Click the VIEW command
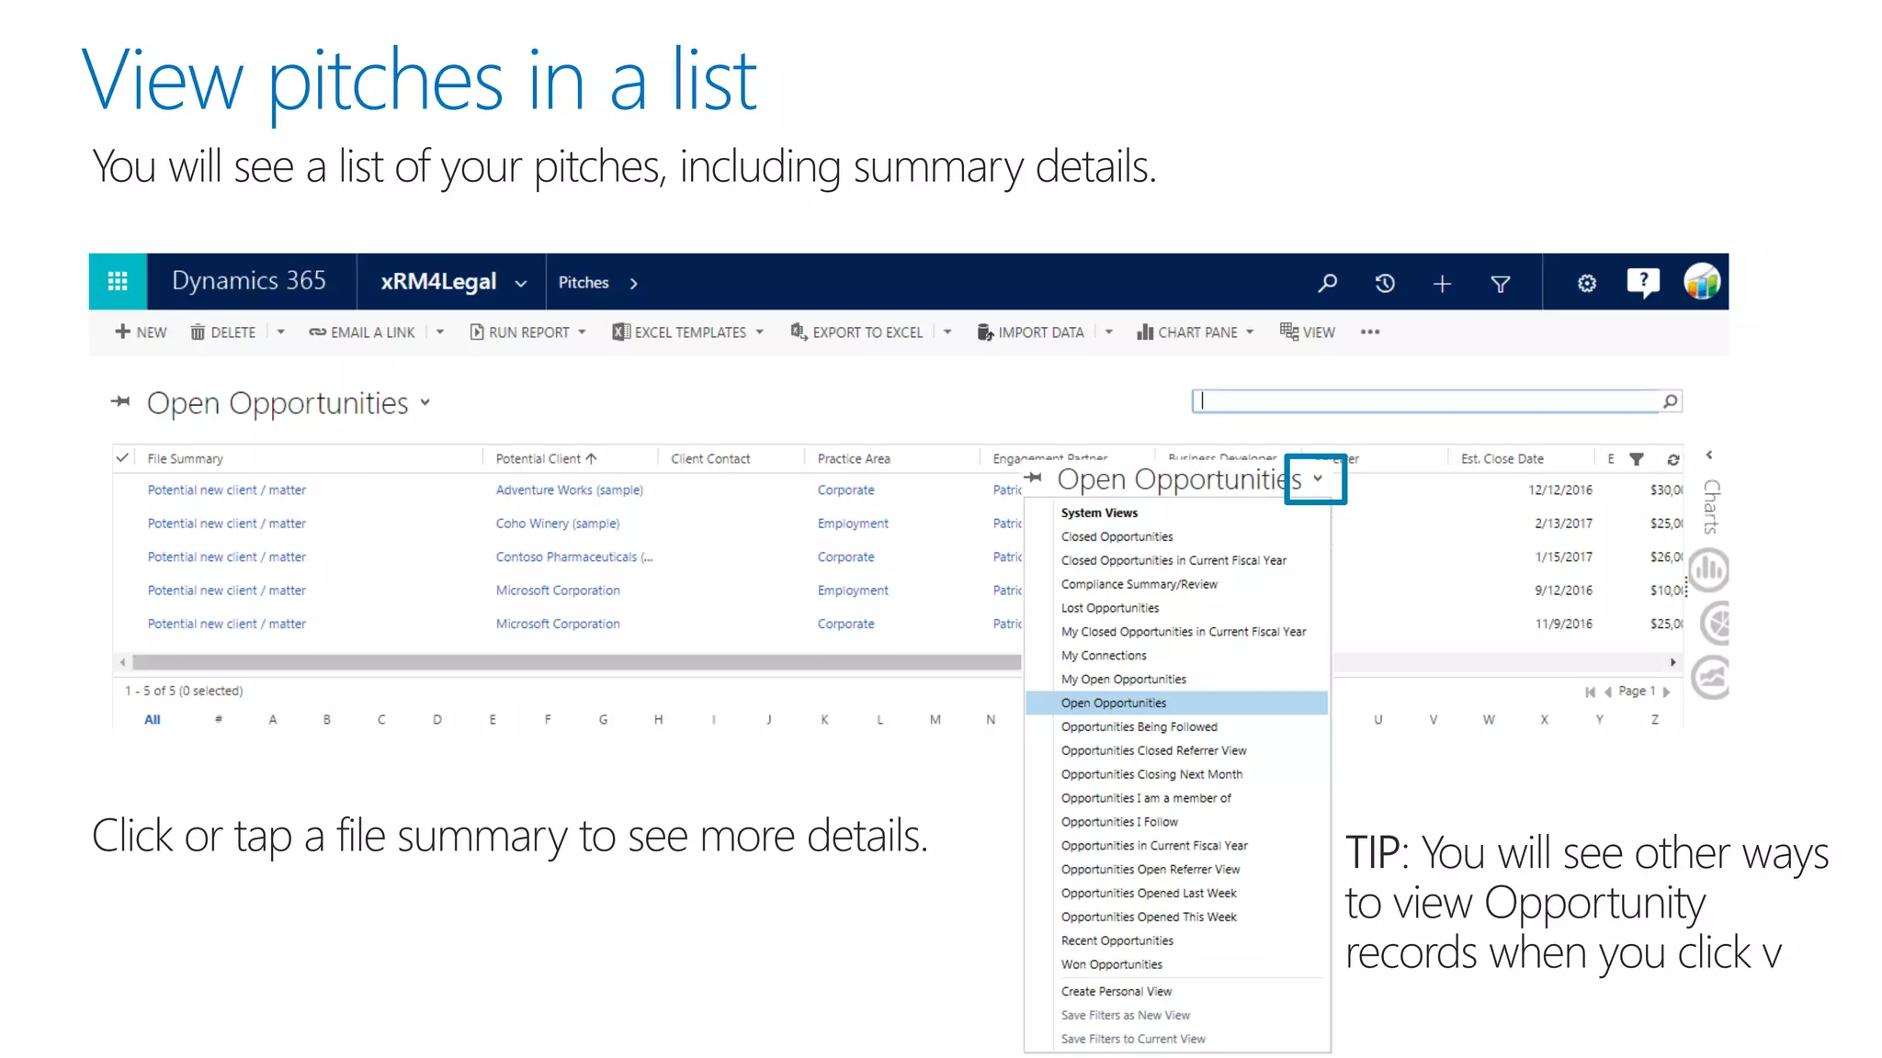The image size is (1882, 1058). click(x=1308, y=332)
